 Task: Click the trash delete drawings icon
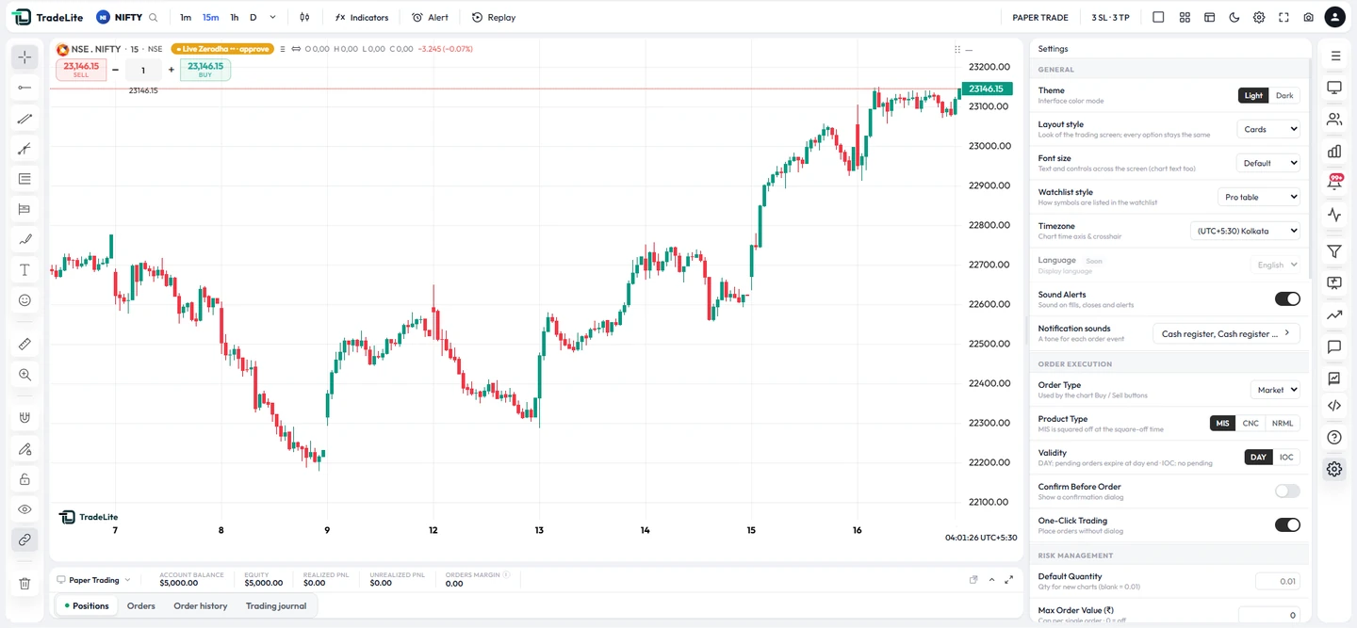(25, 584)
